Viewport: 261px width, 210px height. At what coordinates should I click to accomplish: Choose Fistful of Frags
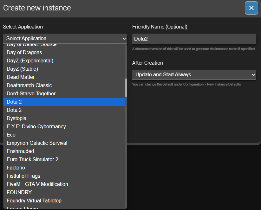point(64,176)
